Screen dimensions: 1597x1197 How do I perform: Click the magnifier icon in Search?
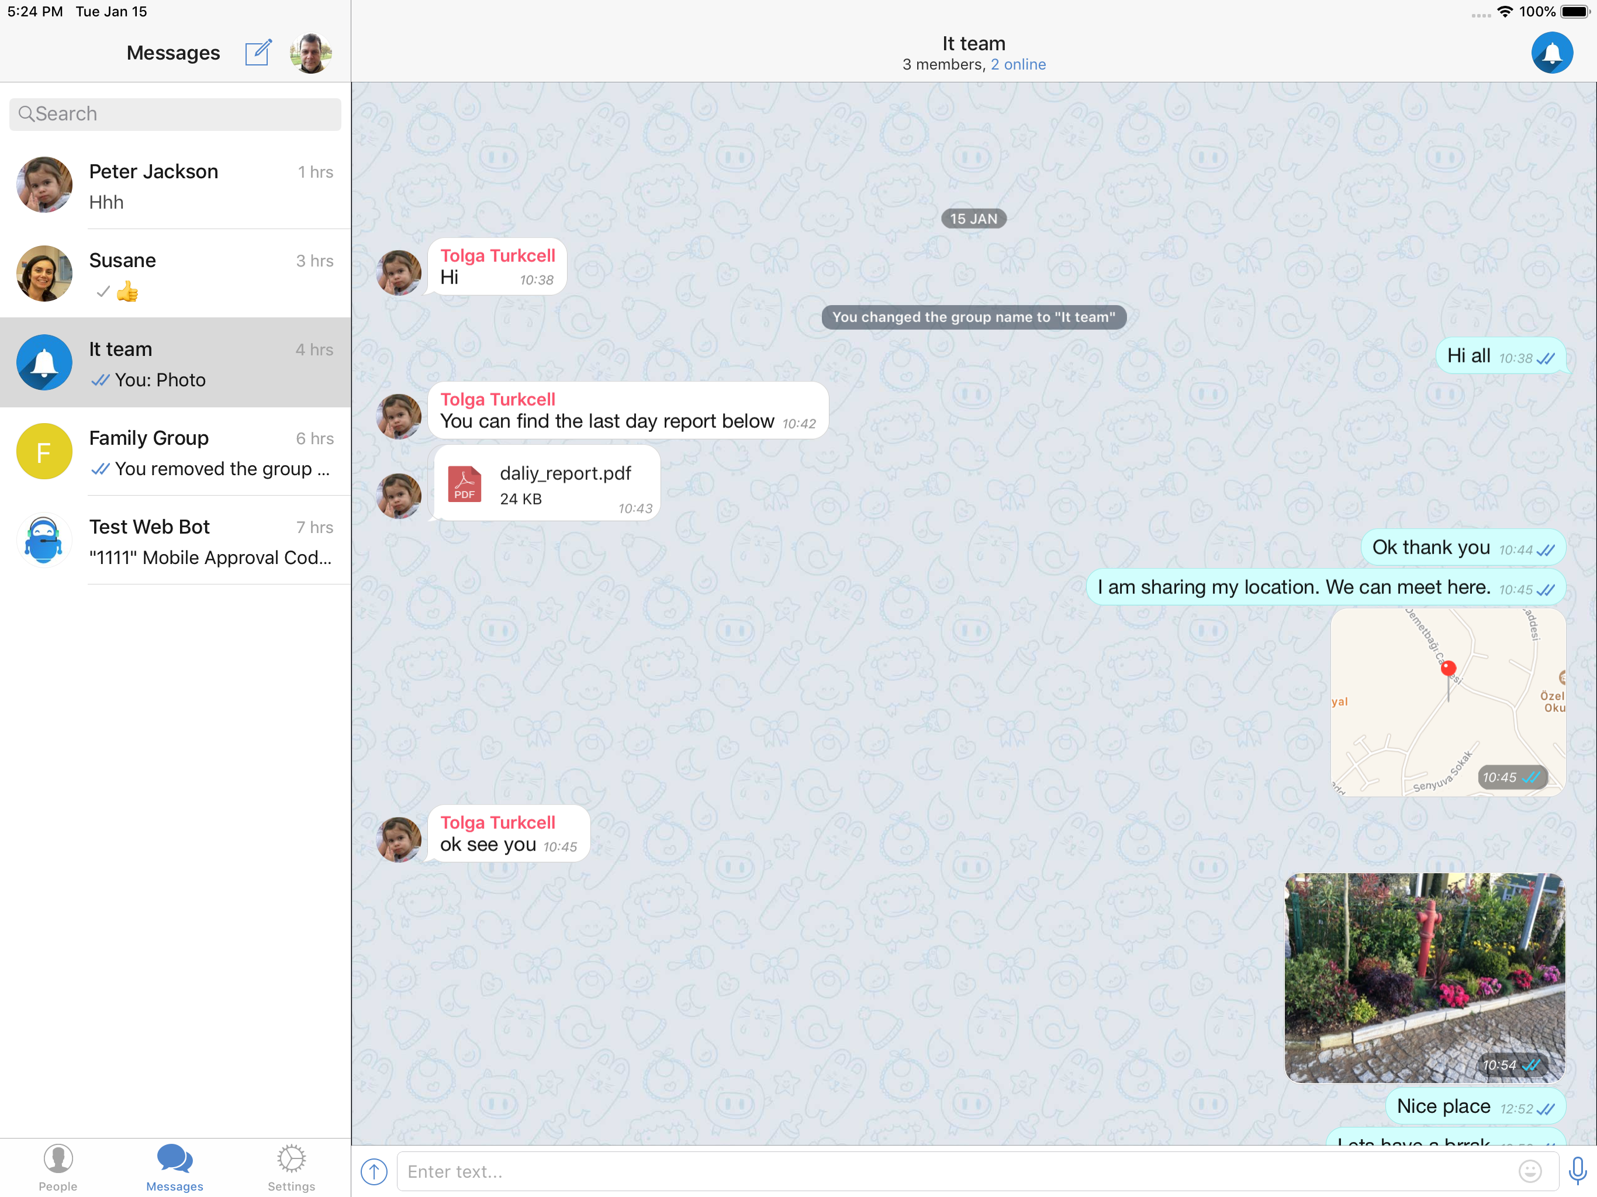(x=26, y=113)
